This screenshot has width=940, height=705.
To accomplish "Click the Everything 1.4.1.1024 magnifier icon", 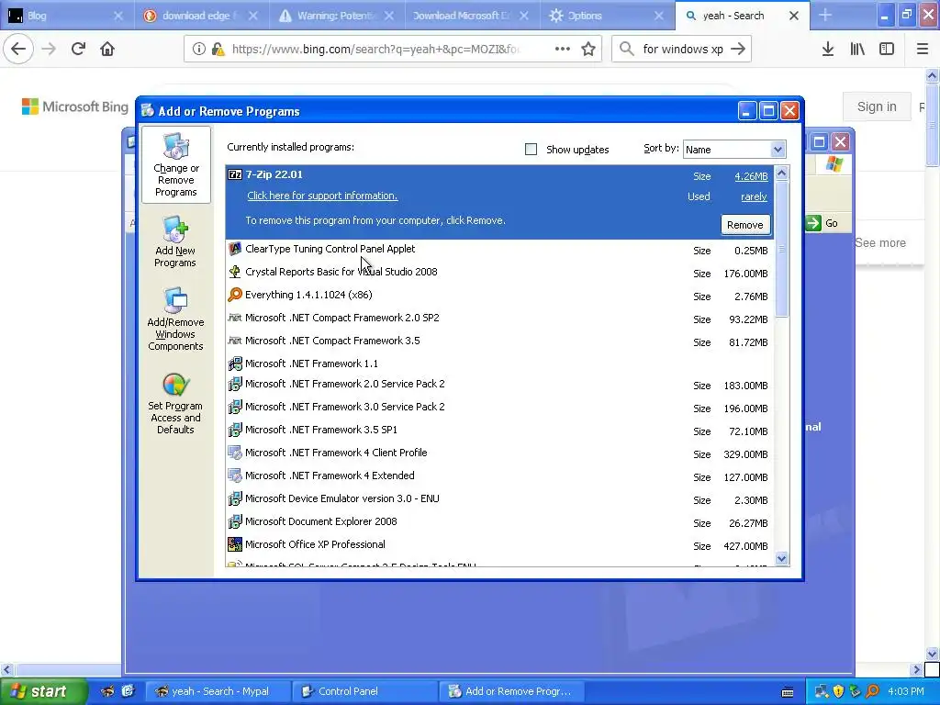I will (x=235, y=295).
